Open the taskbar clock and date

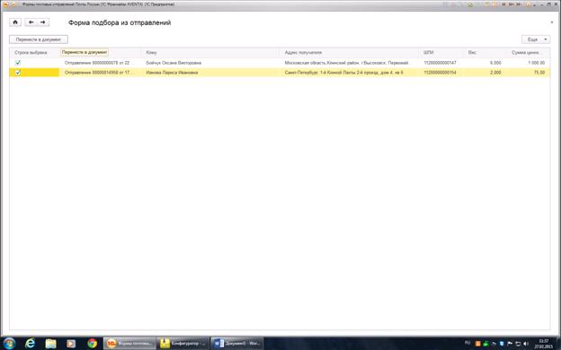coord(543,344)
